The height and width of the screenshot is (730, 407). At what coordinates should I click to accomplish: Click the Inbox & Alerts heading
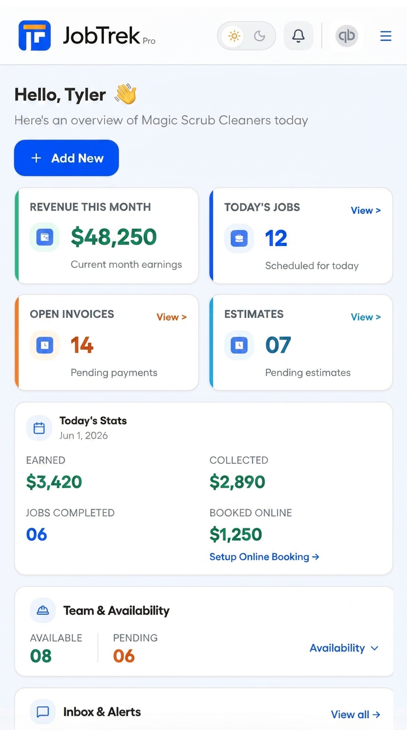(x=102, y=712)
